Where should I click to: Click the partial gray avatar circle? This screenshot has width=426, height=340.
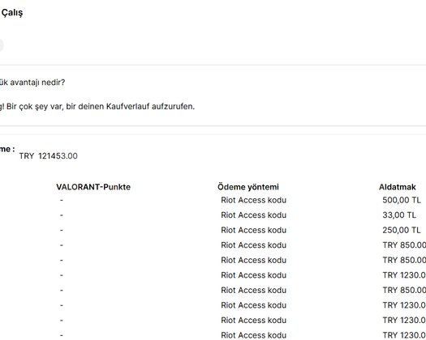(x=2, y=45)
